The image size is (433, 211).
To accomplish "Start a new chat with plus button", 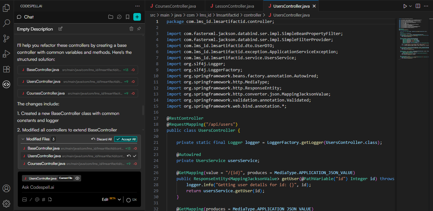I will tap(137, 17).
